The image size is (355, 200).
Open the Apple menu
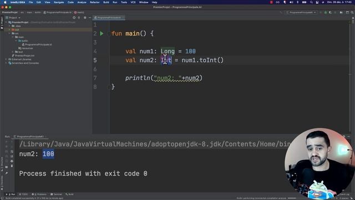(5, 2)
